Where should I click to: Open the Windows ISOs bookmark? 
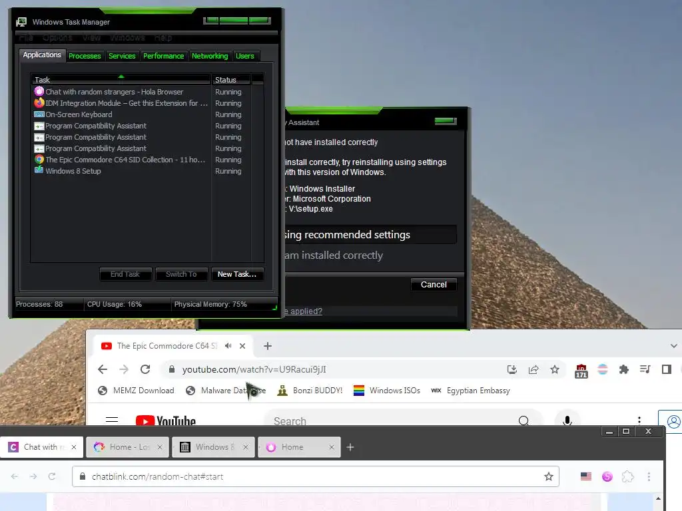click(387, 390)
